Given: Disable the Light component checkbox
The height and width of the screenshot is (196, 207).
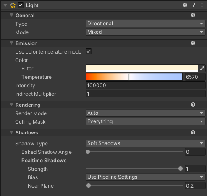Looking at the screenshot, I should (21, 5).
